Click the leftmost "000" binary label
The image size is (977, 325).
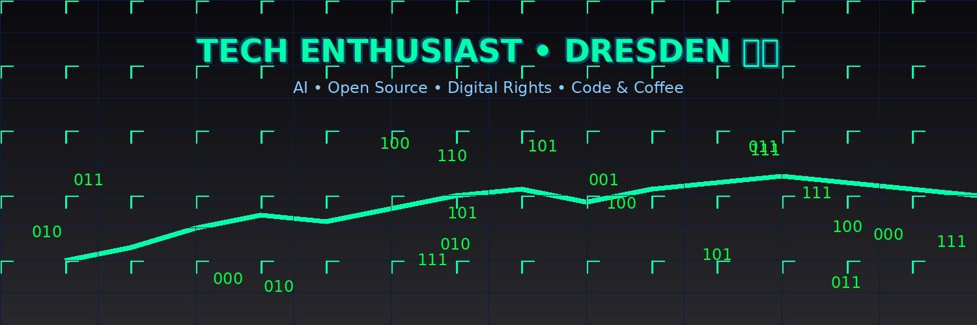[x=228, y=279]
